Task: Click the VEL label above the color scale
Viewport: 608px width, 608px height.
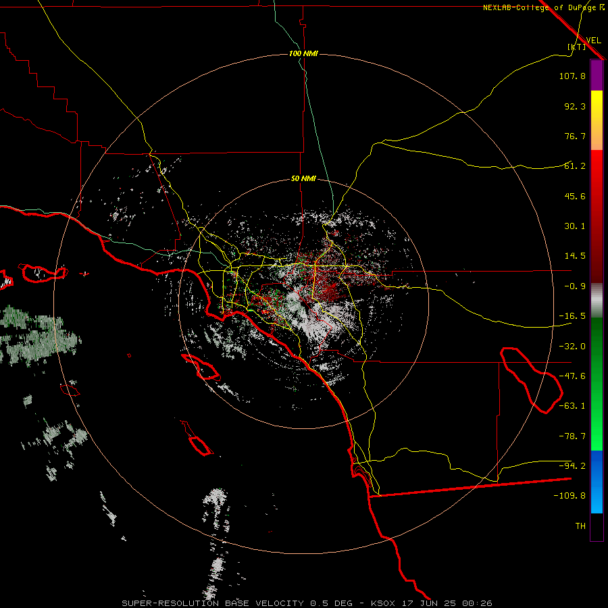Action: (594, 40)
